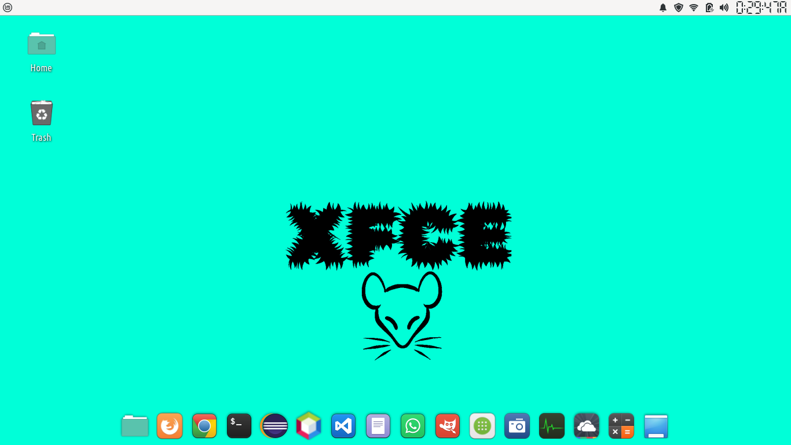791x445 pixels.
Task: Launch WhatsApp from the dock
Action: (413, 426)
